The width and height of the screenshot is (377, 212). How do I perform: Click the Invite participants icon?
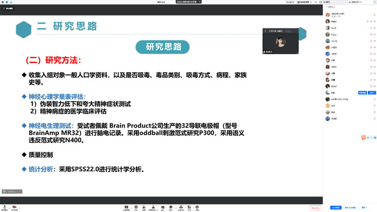coord(144,208)
